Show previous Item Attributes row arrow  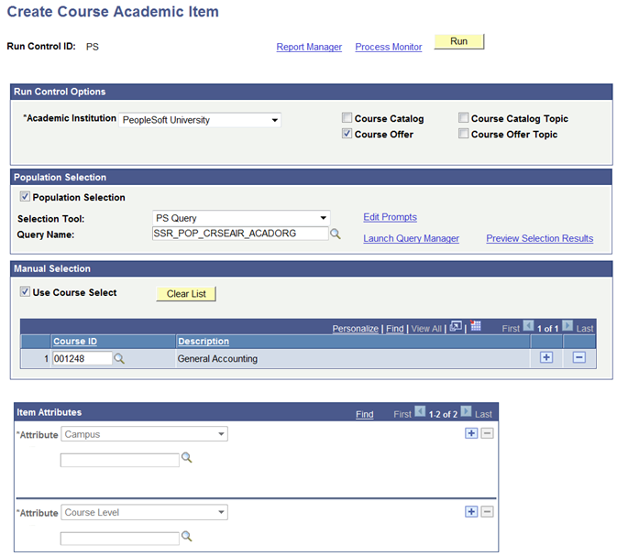click(x=420, y=411)
